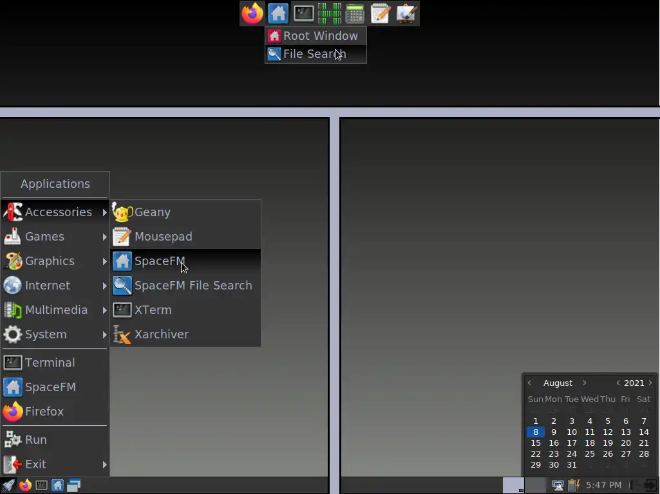660x494 pixels.
Task: Click the battery charging tray icon
Action: coord(574,486)
